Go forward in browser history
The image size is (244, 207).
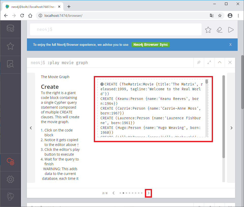click(14, 16)
